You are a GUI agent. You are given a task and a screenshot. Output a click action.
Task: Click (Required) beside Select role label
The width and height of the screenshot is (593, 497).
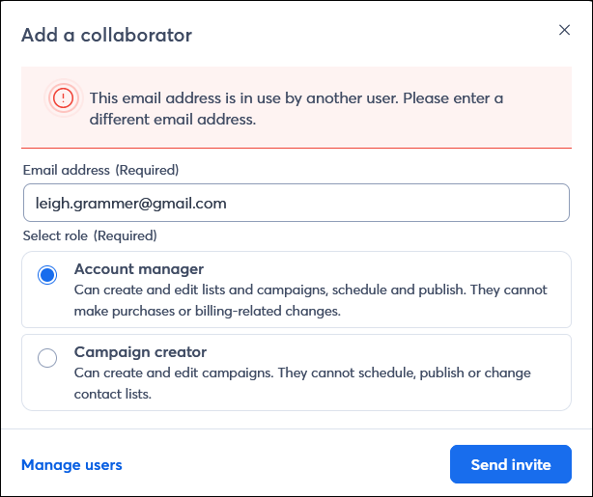pos(126,235)
